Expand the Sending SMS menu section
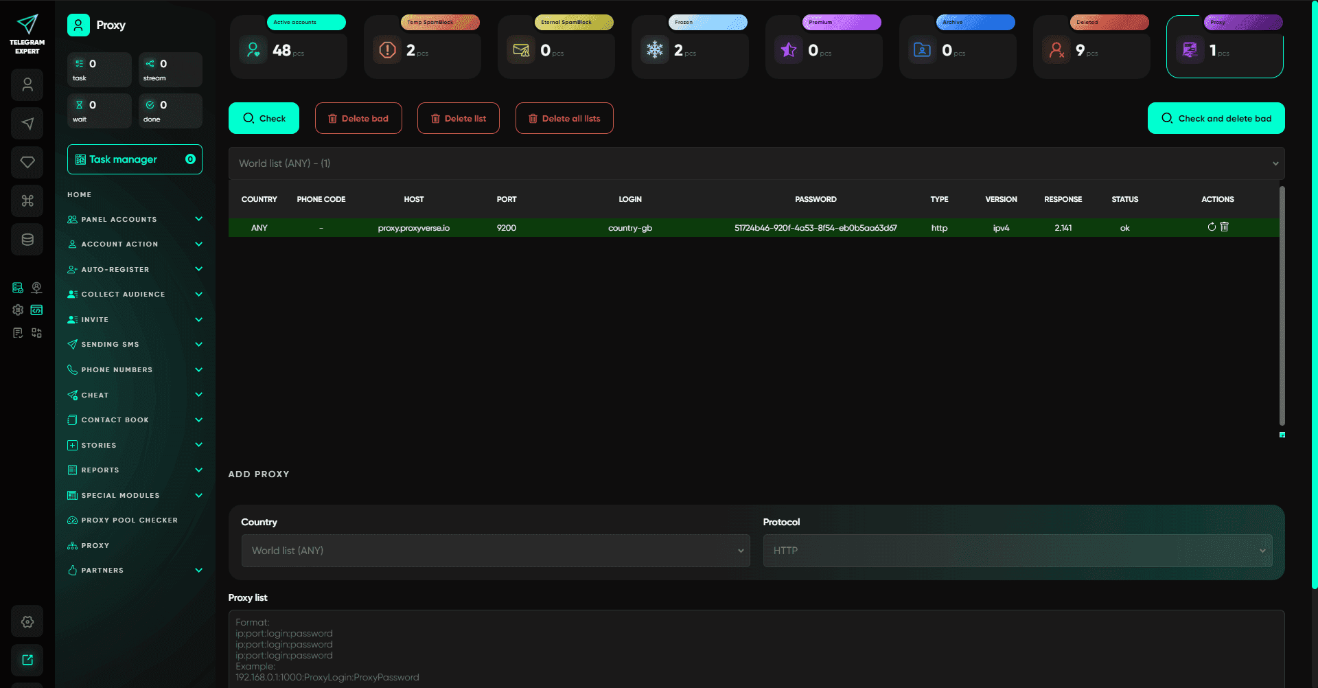The image size is (1318, 688). pyautogui.click(x=135, y=345)
